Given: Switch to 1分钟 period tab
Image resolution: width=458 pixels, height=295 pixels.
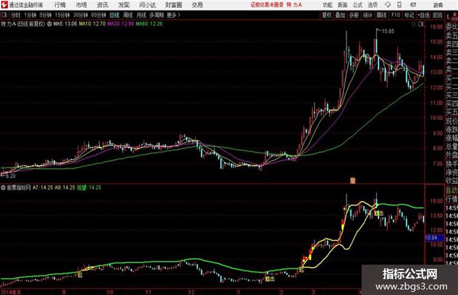Looking at the screenshot, I should (x=30, y=15).
